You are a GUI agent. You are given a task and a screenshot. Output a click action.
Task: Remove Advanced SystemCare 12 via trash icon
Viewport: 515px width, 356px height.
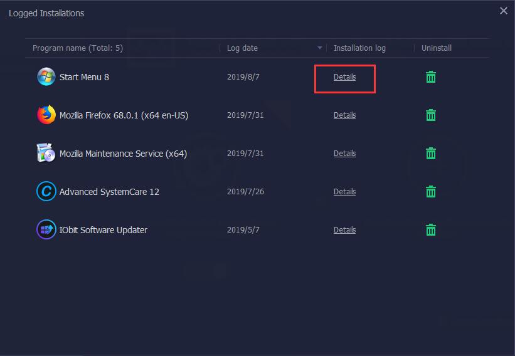[431, 192]
